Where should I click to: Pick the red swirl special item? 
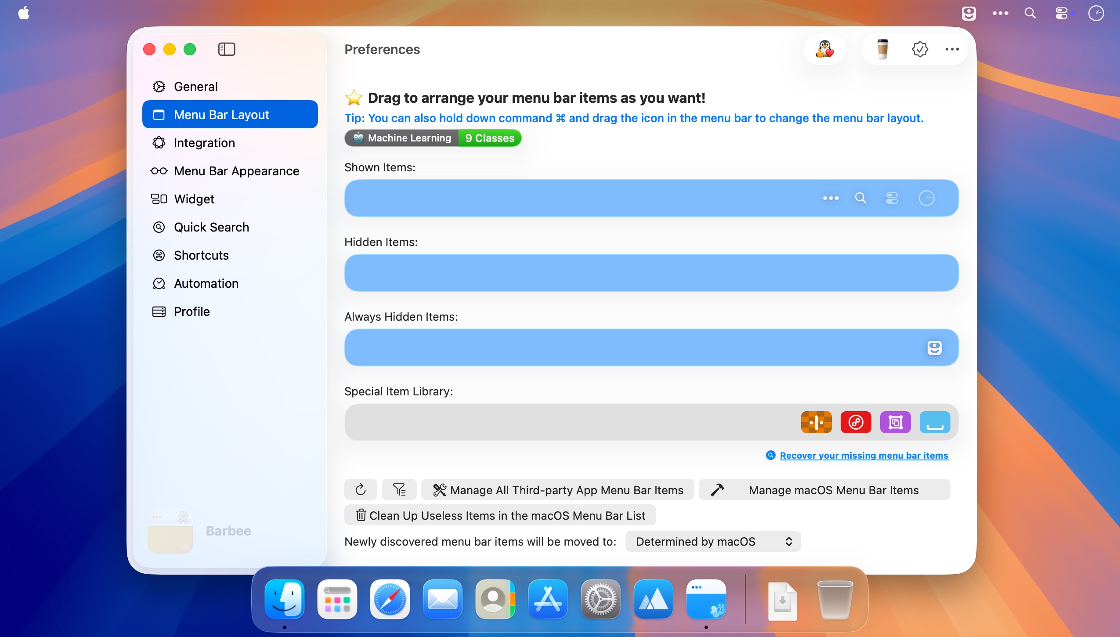click(856, 422)
